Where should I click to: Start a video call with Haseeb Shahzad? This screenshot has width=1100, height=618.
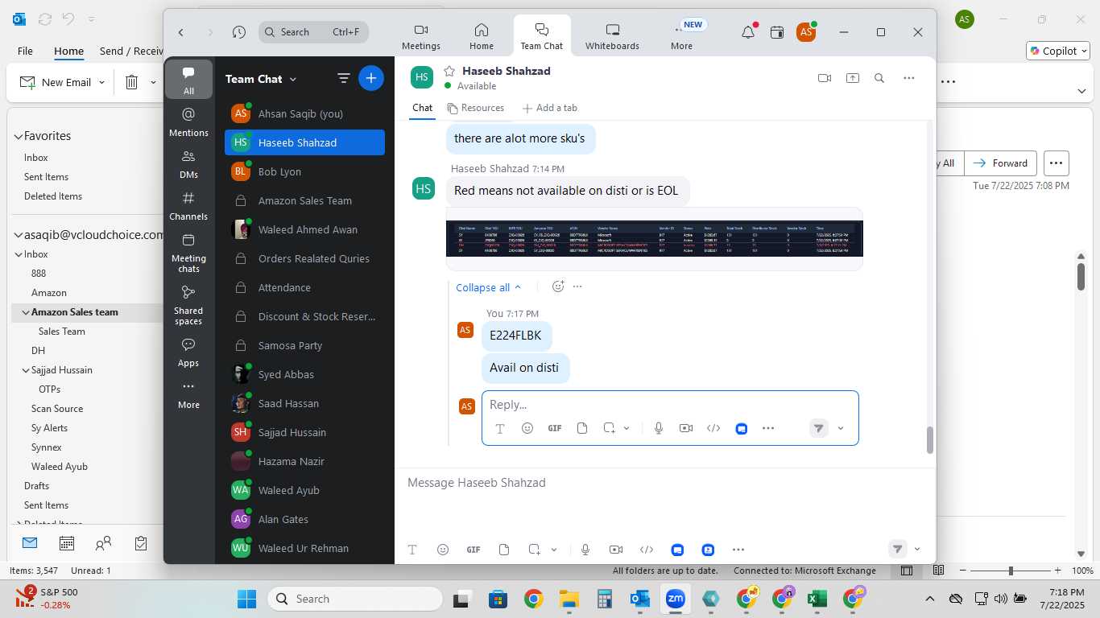point(824,78)
